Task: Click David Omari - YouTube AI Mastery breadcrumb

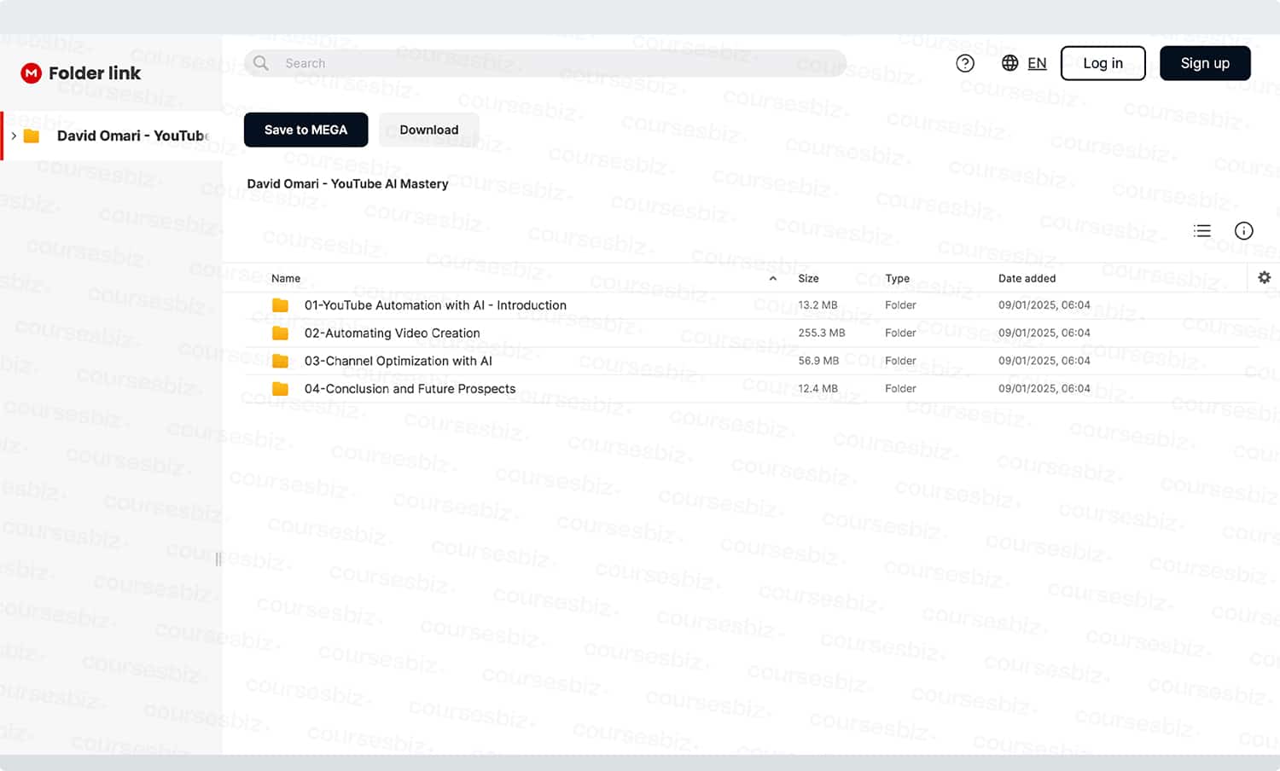Action: [x=347, y=183]
